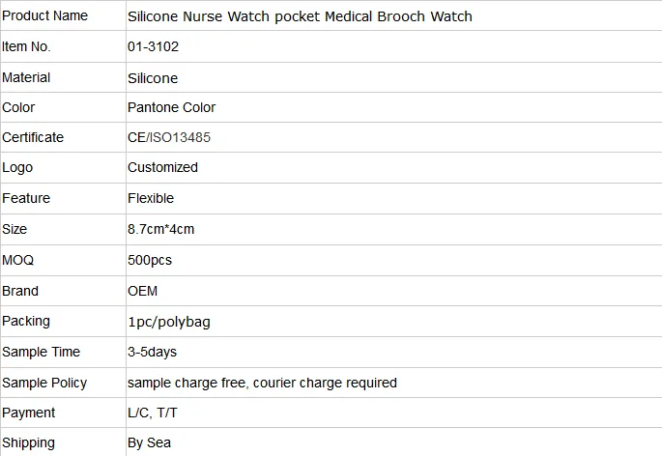This screenshot has width=662, height=456.
Task: Select the 3-5days sample time value
Action: tap(152, 352)
